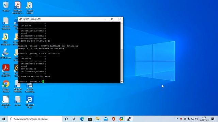Select the Google Chrome desktop shortcut

6,86
